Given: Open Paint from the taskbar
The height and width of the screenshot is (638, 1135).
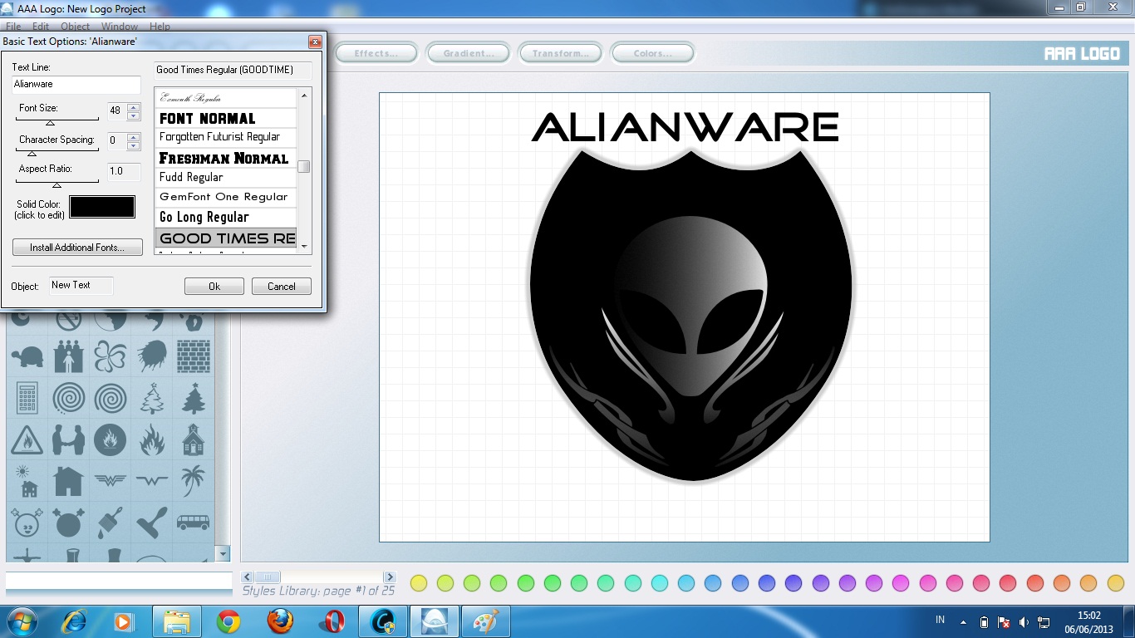Looking at the screenshot, I should coord(484,621).
